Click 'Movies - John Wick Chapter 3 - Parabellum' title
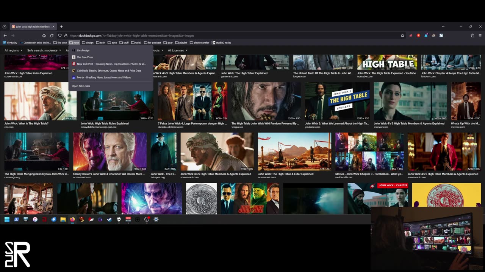 click(369, 174)
